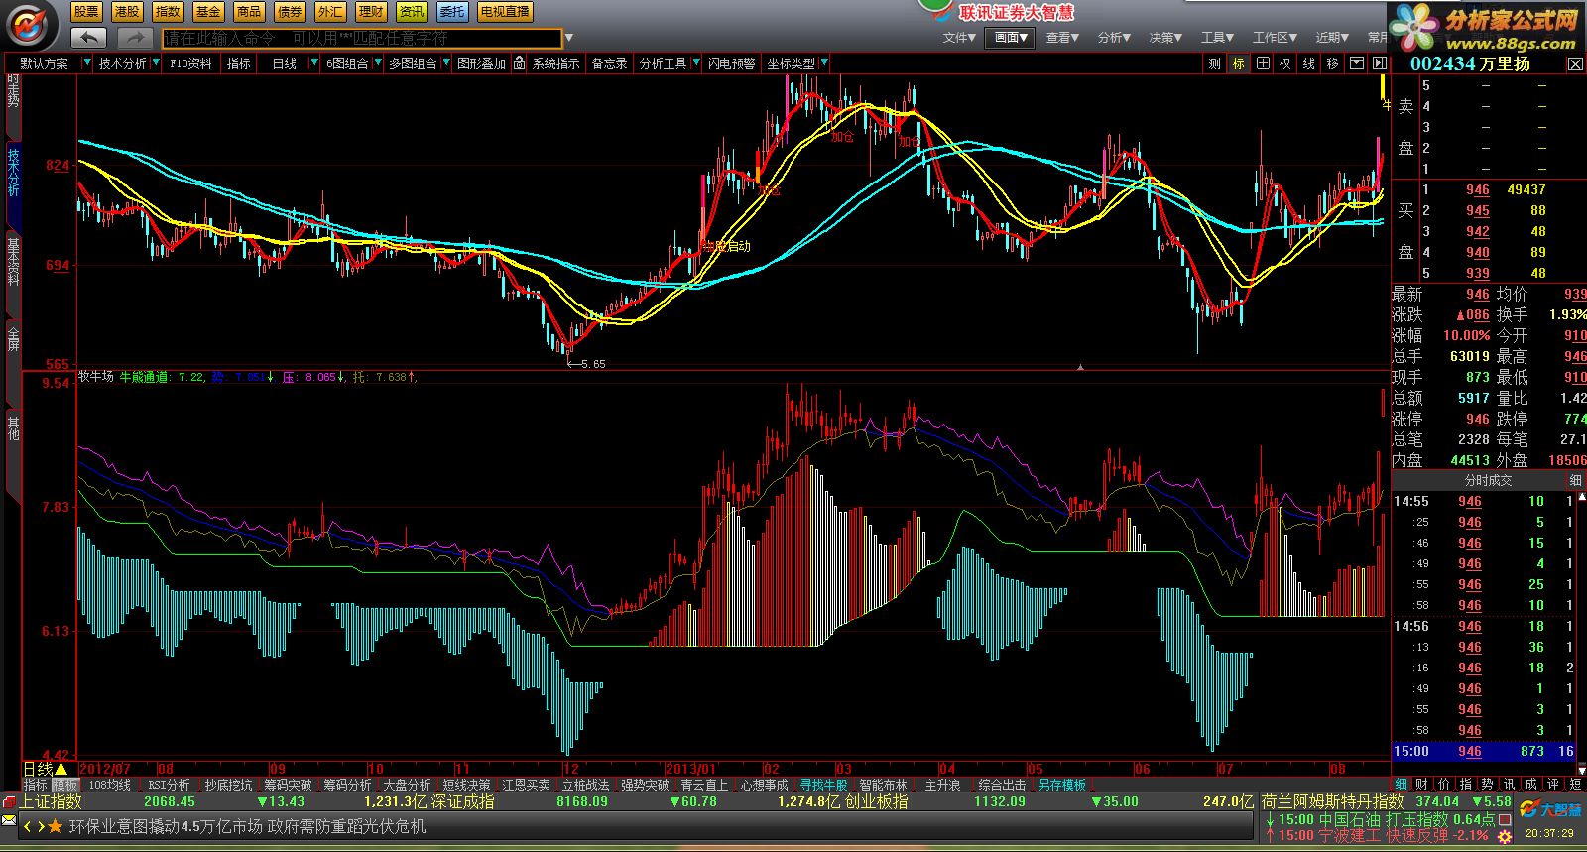Image resolution: width=1587 pixels, height=852 pixels.
Task: Click the 细 detail button beside 分时成交
Action: [1575, 480]
